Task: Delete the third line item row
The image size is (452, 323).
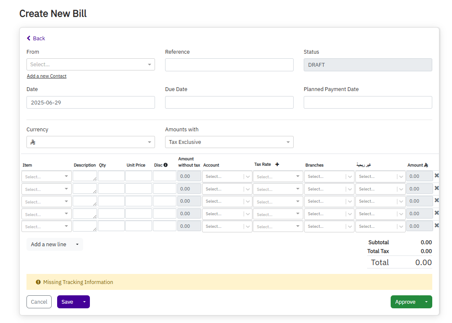Action: pyautogui.click(x=436, y=201)
